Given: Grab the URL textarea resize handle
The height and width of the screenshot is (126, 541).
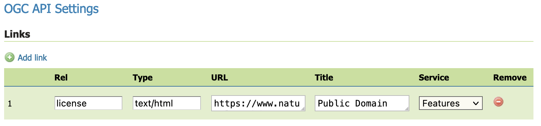Looking at the screenshot, I should click(x=303, y=109).
